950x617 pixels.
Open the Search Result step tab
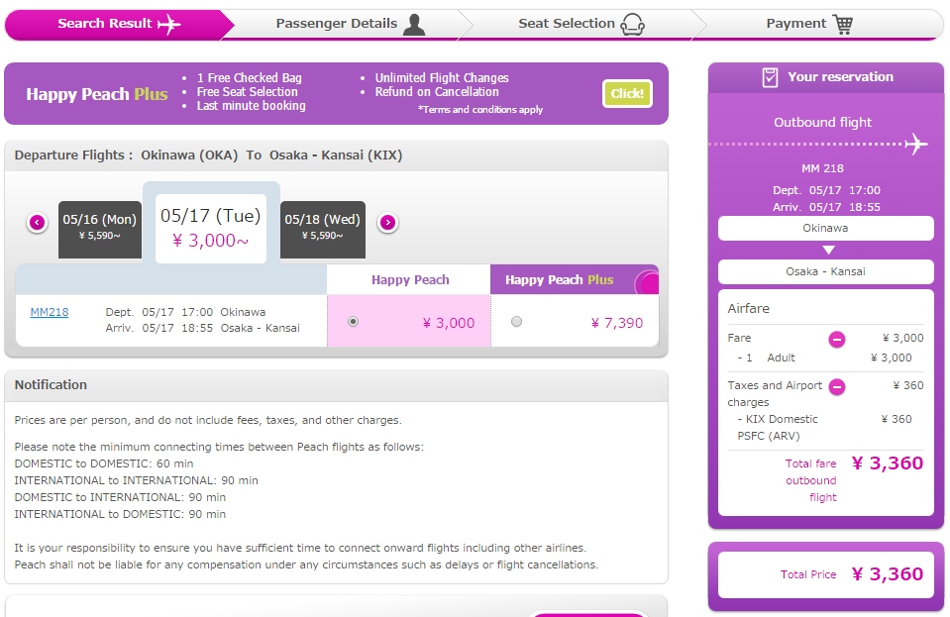pyautogui.click(x=119, y=24)
